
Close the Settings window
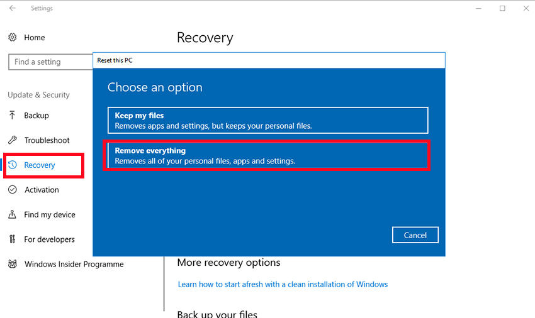tap(526, 8)
